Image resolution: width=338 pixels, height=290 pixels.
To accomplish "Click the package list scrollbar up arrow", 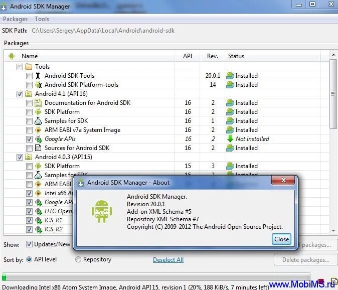I will point(333,55).
